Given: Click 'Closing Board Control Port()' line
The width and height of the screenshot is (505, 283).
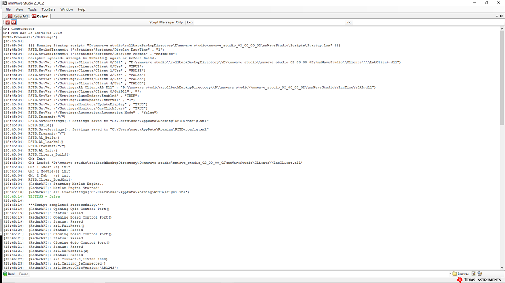Looking at the screenshot, I should (x=57, y=234).
